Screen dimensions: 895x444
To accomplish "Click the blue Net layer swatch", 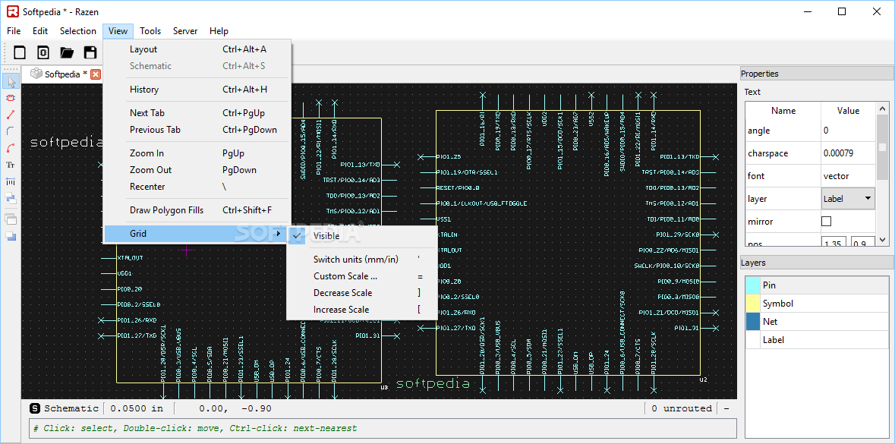I will pos(753,321).
